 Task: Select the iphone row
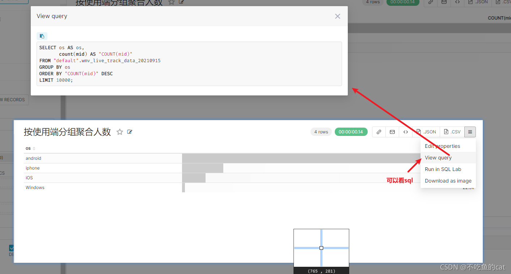click(x=249, y=168)
